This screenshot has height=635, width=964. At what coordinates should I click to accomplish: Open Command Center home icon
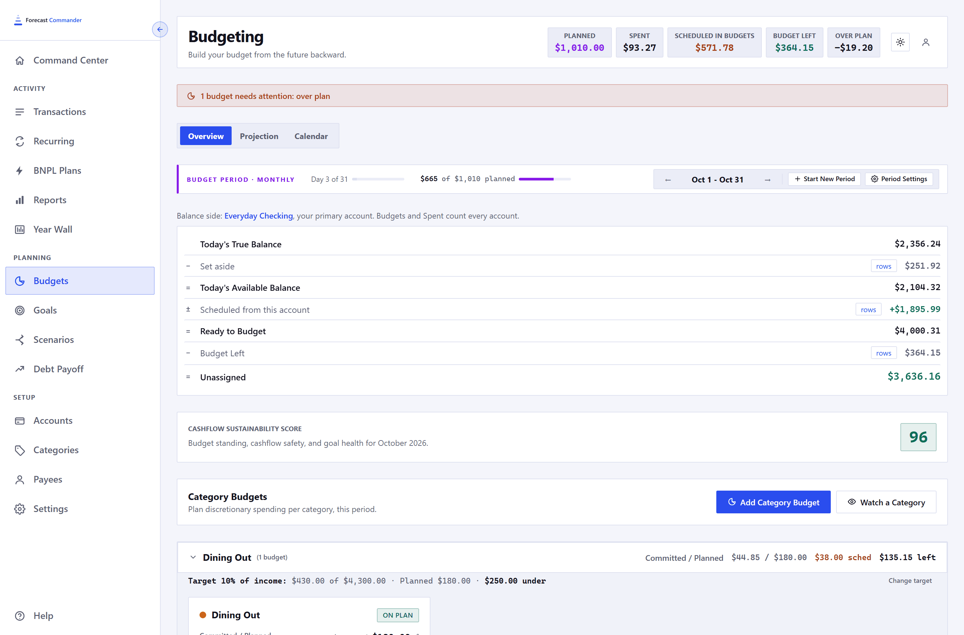tap(19, 60)
